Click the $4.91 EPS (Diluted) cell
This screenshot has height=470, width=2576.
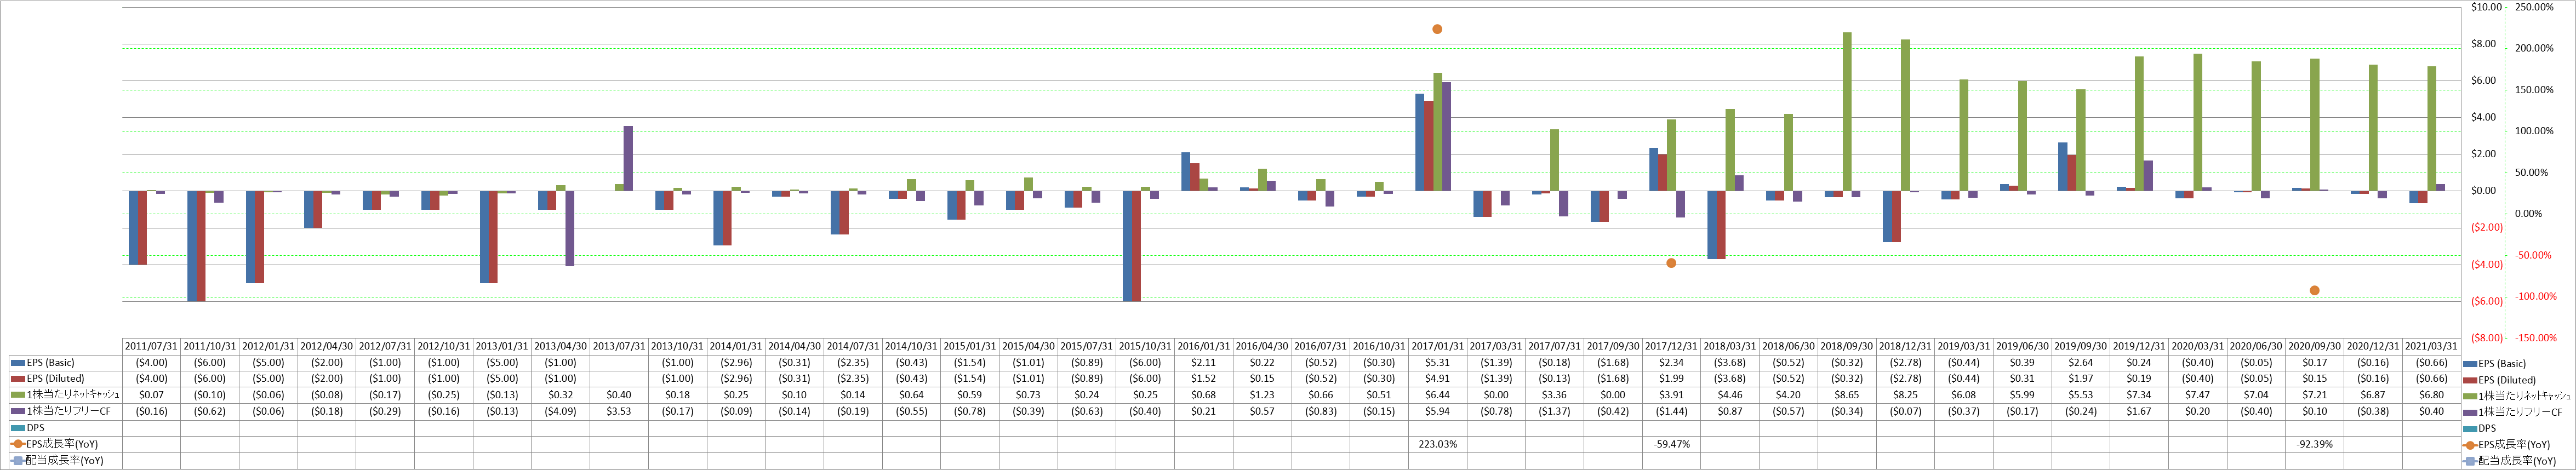1437,379
